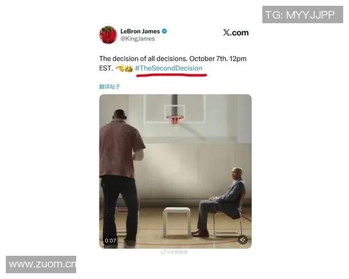Open the LeBron James display name
This screenshot has height=279, width=349.
pyautogui.click(x=140, y=31)
